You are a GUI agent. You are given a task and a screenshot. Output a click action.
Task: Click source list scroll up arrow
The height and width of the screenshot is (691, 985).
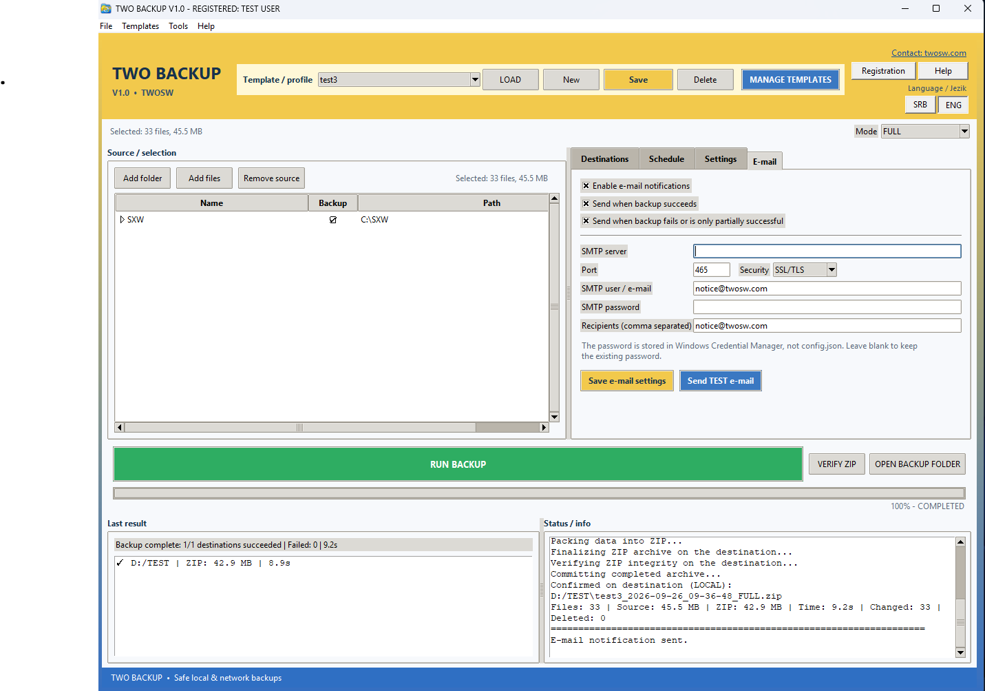click(x=554, y=198)
